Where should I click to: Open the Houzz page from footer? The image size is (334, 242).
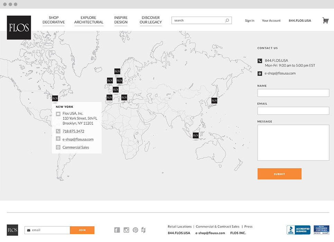143,230
